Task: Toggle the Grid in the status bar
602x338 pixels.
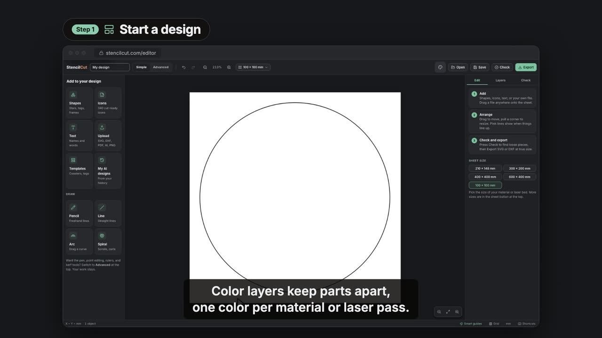Action: click(x=494, y=323)
